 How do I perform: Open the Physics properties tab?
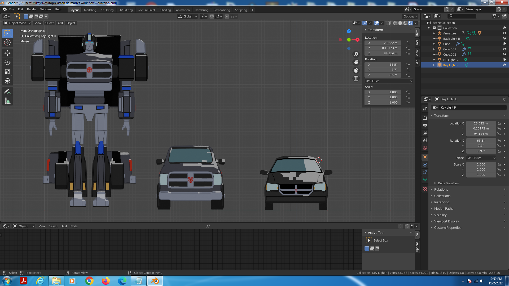425,165
